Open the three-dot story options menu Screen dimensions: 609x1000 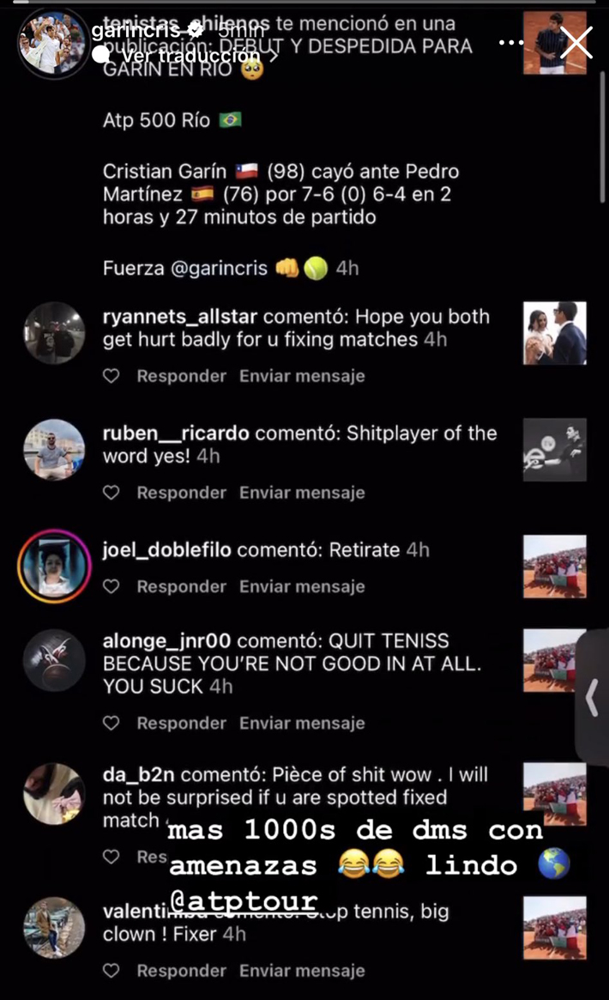(x=511, y=43)
